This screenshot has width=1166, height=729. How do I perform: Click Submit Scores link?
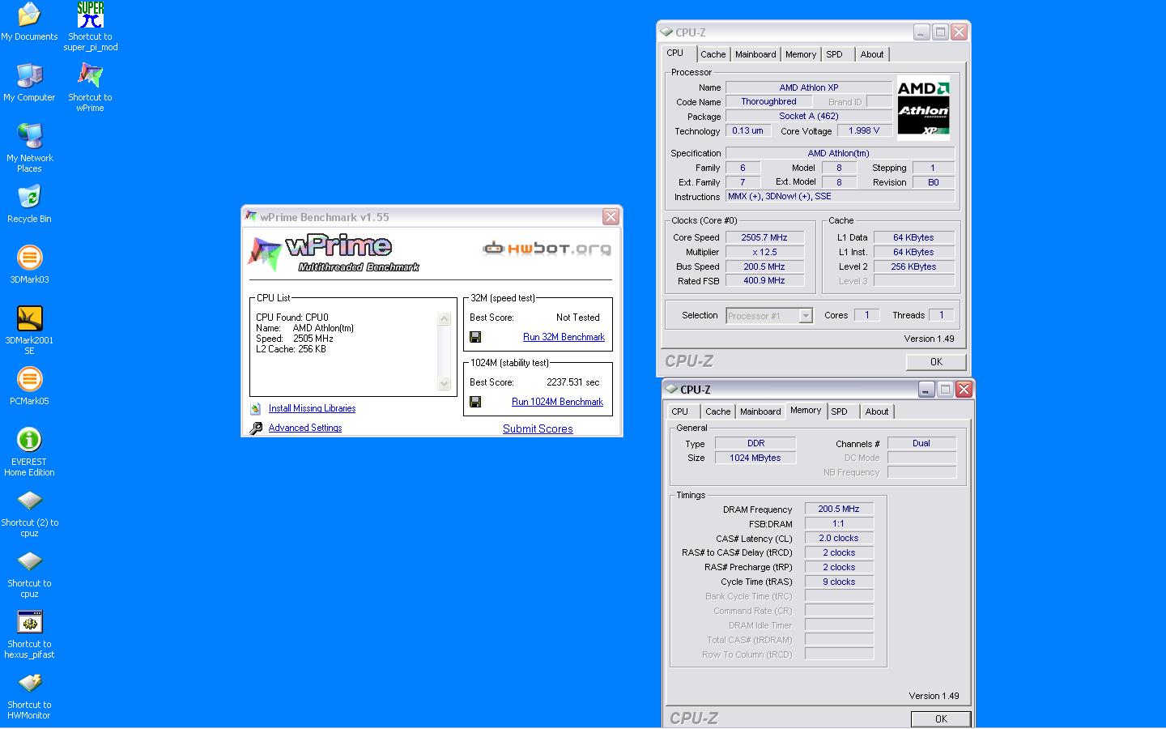538,428
